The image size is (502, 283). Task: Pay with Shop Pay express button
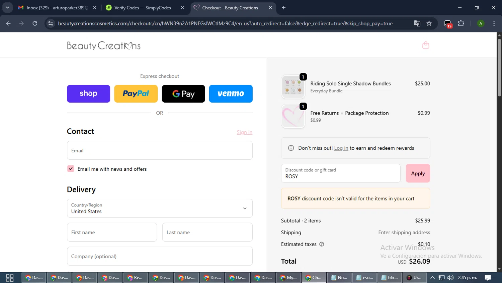coord(88,94)
